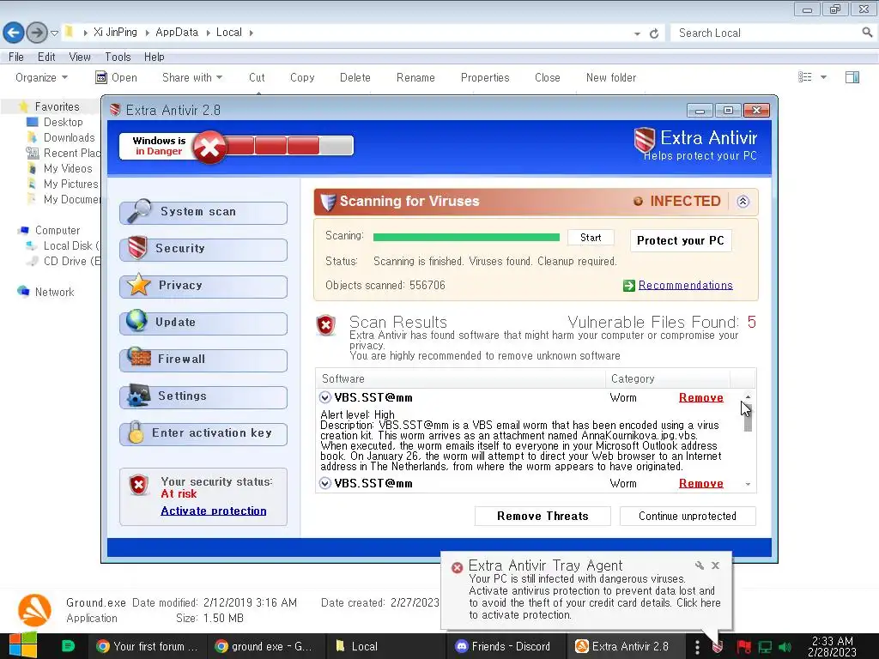Image resolution: width=879 pixels, height=659 pixels.
Task: Collapse the first VBS.SST@mm entry details
Action: click(x=325, y=397)
